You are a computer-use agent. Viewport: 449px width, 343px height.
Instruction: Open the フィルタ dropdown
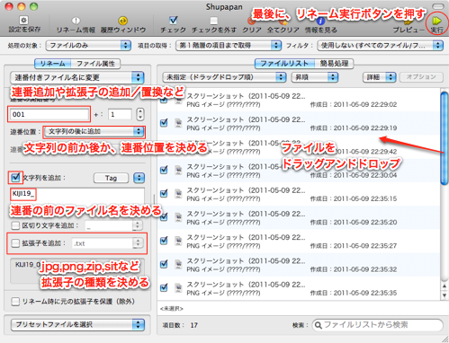click(x=381, y=46)
